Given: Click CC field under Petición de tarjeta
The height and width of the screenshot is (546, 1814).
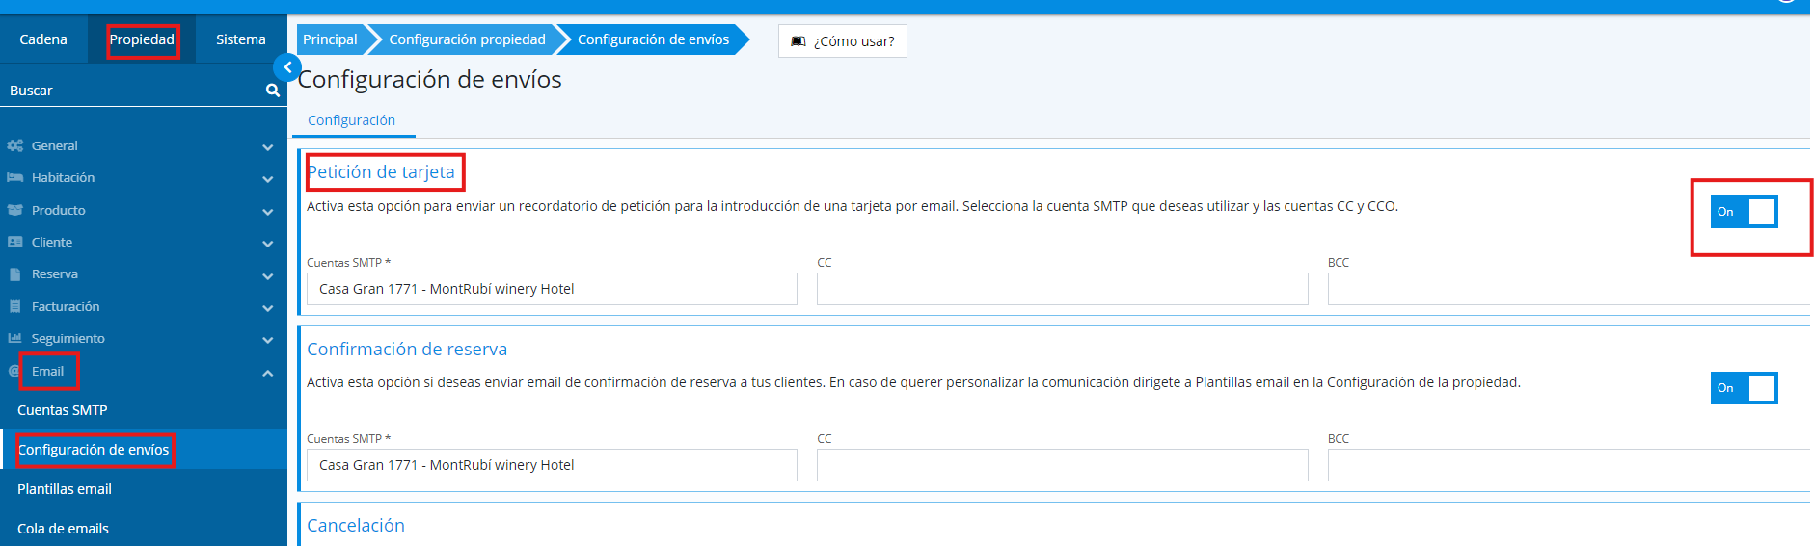Looking at the screenshot, I should click(1062, 289).
